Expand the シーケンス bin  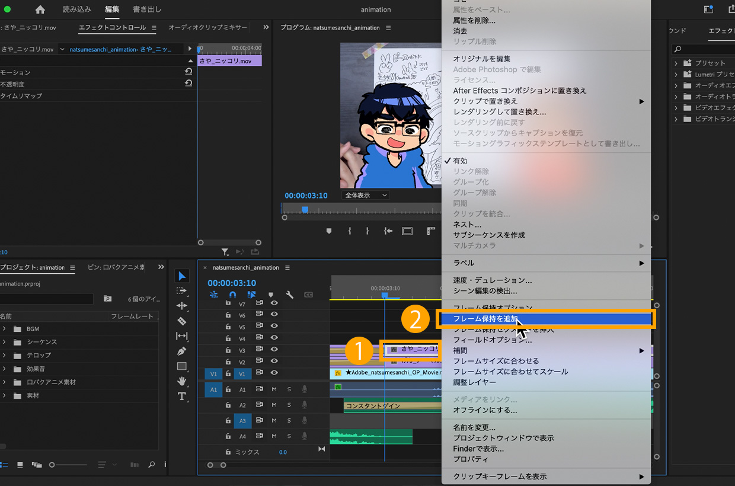(x=4, y=341)
